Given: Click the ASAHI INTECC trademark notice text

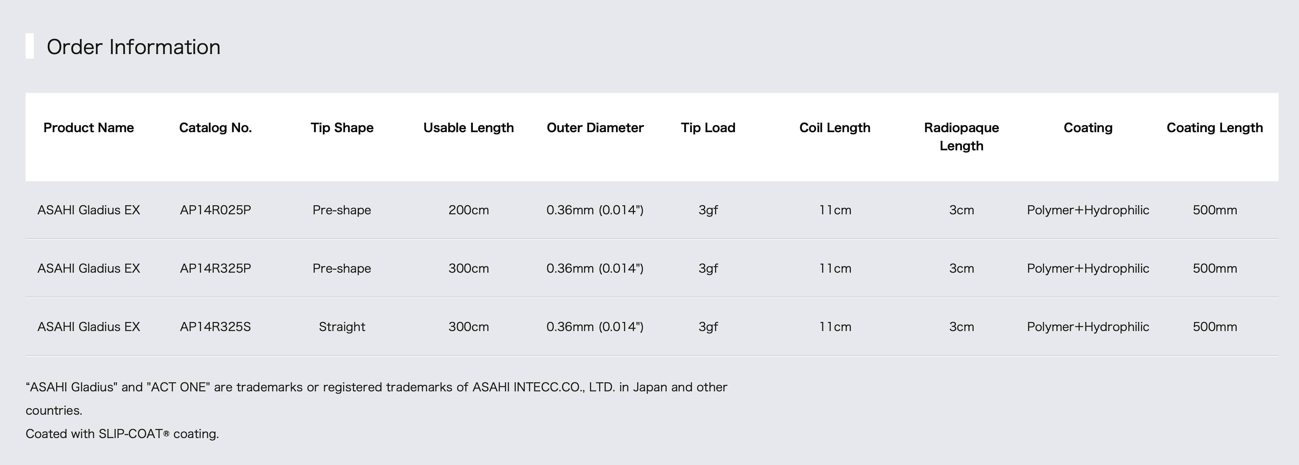Looking at the screenshot, I should 376,399.
